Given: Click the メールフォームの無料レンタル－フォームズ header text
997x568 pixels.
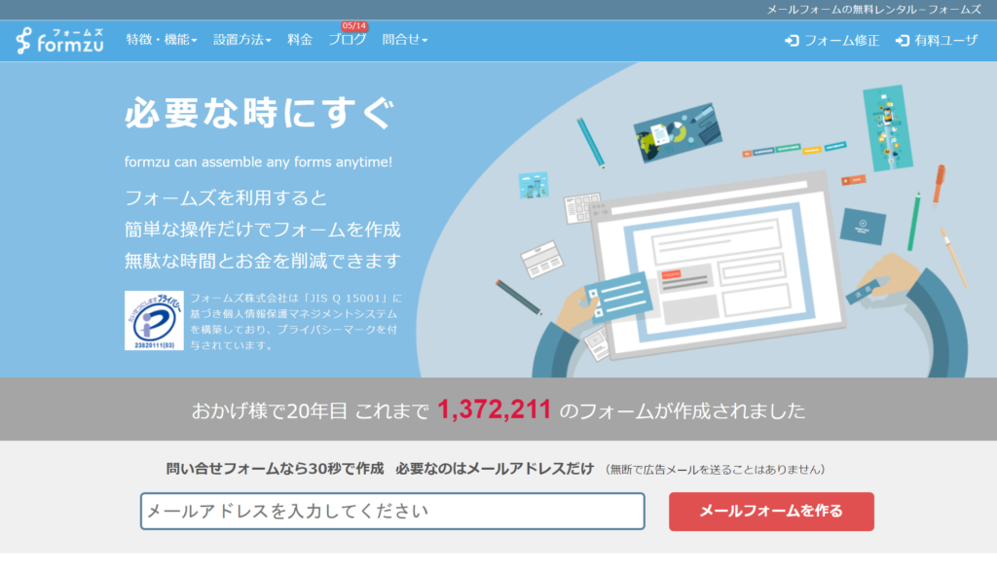Looking at the screenshot, I should 873,10.
